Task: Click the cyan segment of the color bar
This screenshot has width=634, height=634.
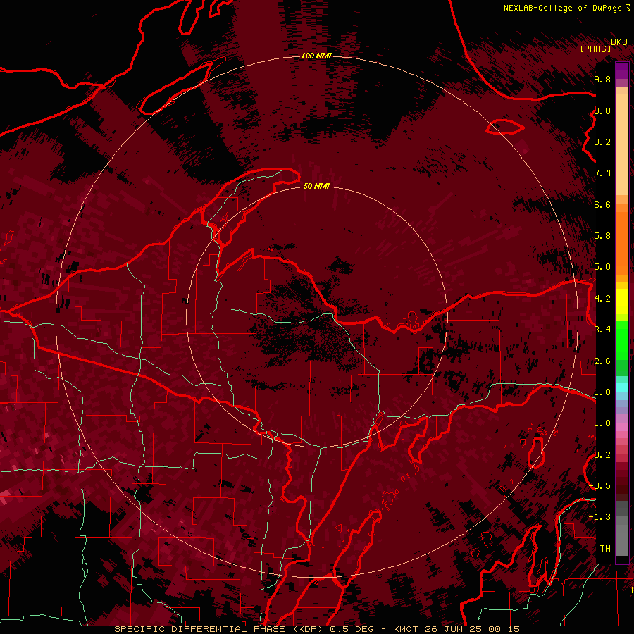Action: tap(622, 387)
